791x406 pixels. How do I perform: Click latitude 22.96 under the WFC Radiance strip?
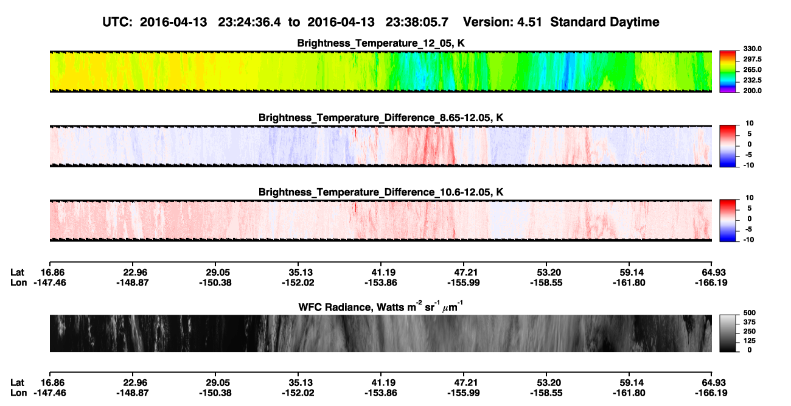point(131,382)
